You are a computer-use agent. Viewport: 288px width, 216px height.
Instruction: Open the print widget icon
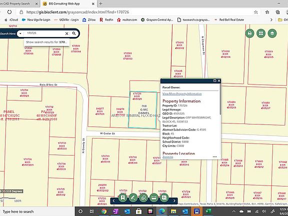coord(249,33)
